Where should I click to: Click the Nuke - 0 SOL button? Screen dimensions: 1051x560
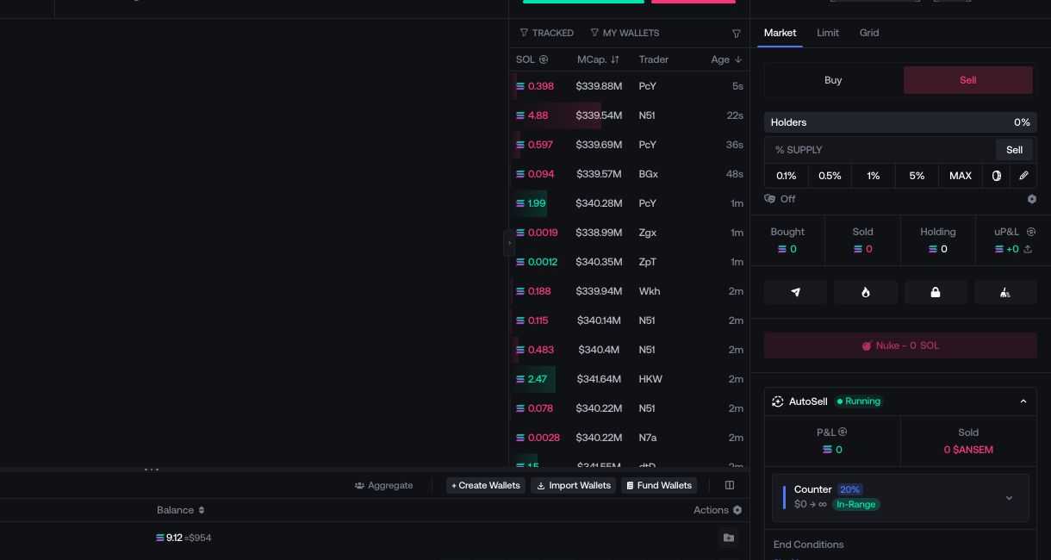(x=900, y=345)
